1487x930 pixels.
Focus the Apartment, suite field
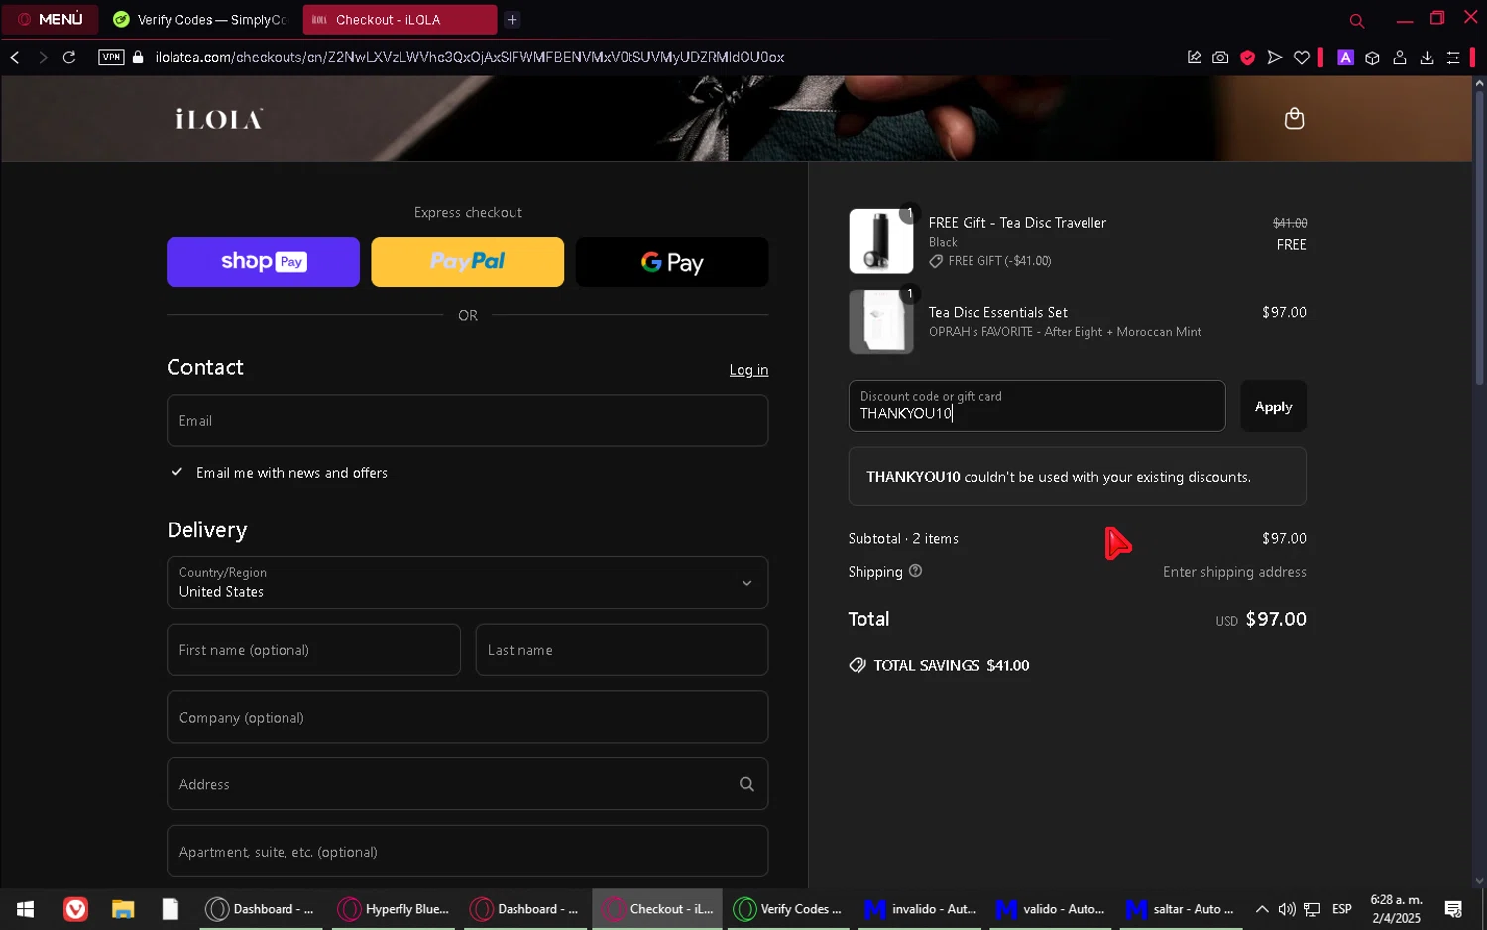click(x=467, y=852)
